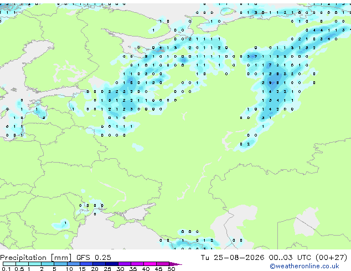Click the '30' legend scale label
Viewport: 351px width, 271px height.
pyautogui.click(x=120, y=269)
